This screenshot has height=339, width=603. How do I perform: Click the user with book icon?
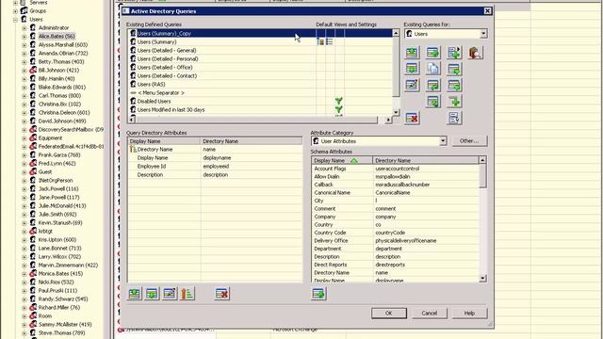[x=476, y=53]
